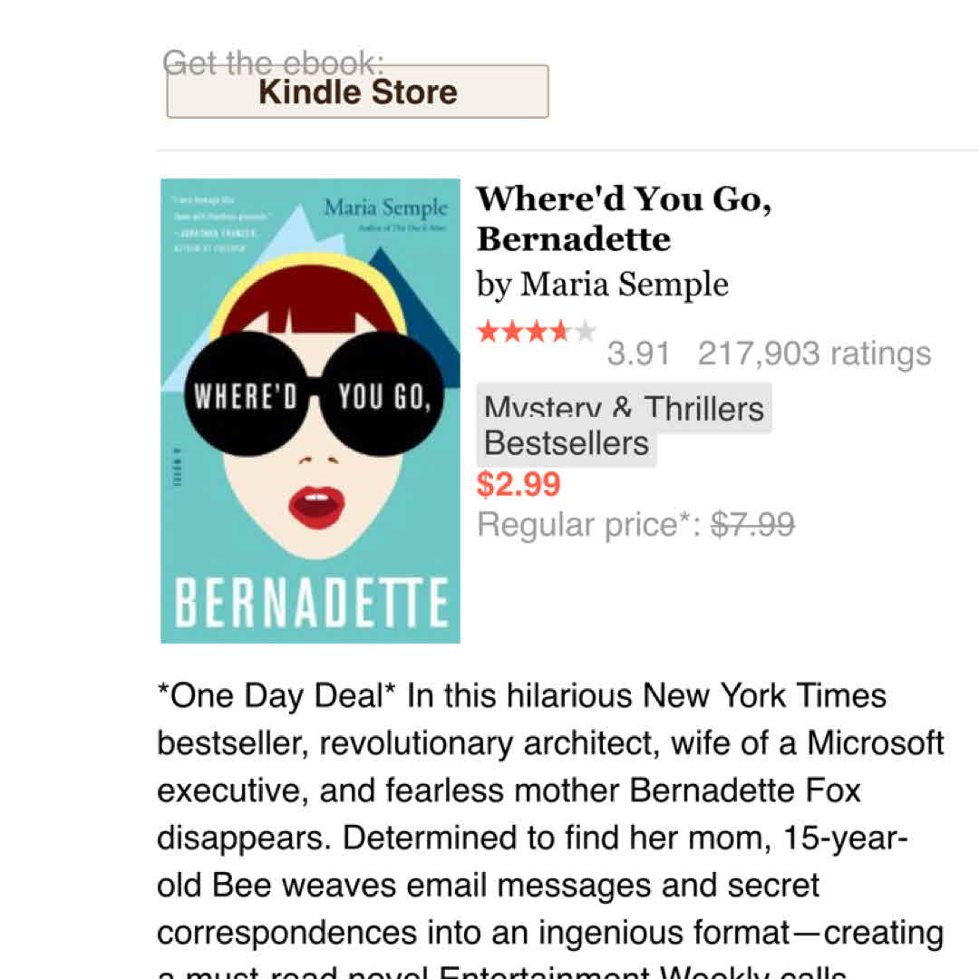Click the red lips on the cover art
979x979 pixels.
[x=316, y=506]
